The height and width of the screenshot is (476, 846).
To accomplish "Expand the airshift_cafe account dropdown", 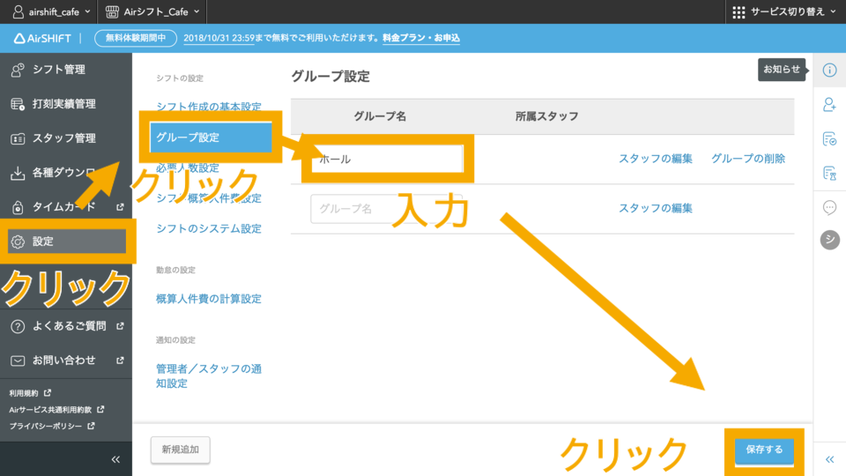I will point(51,11).
